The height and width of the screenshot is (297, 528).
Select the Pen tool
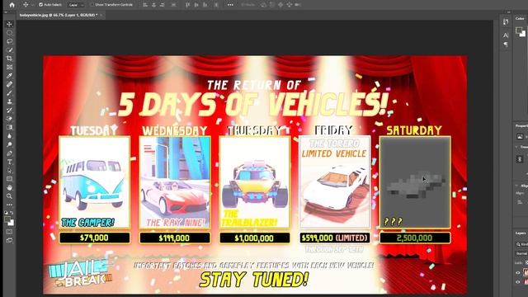[x=9, y=153]
